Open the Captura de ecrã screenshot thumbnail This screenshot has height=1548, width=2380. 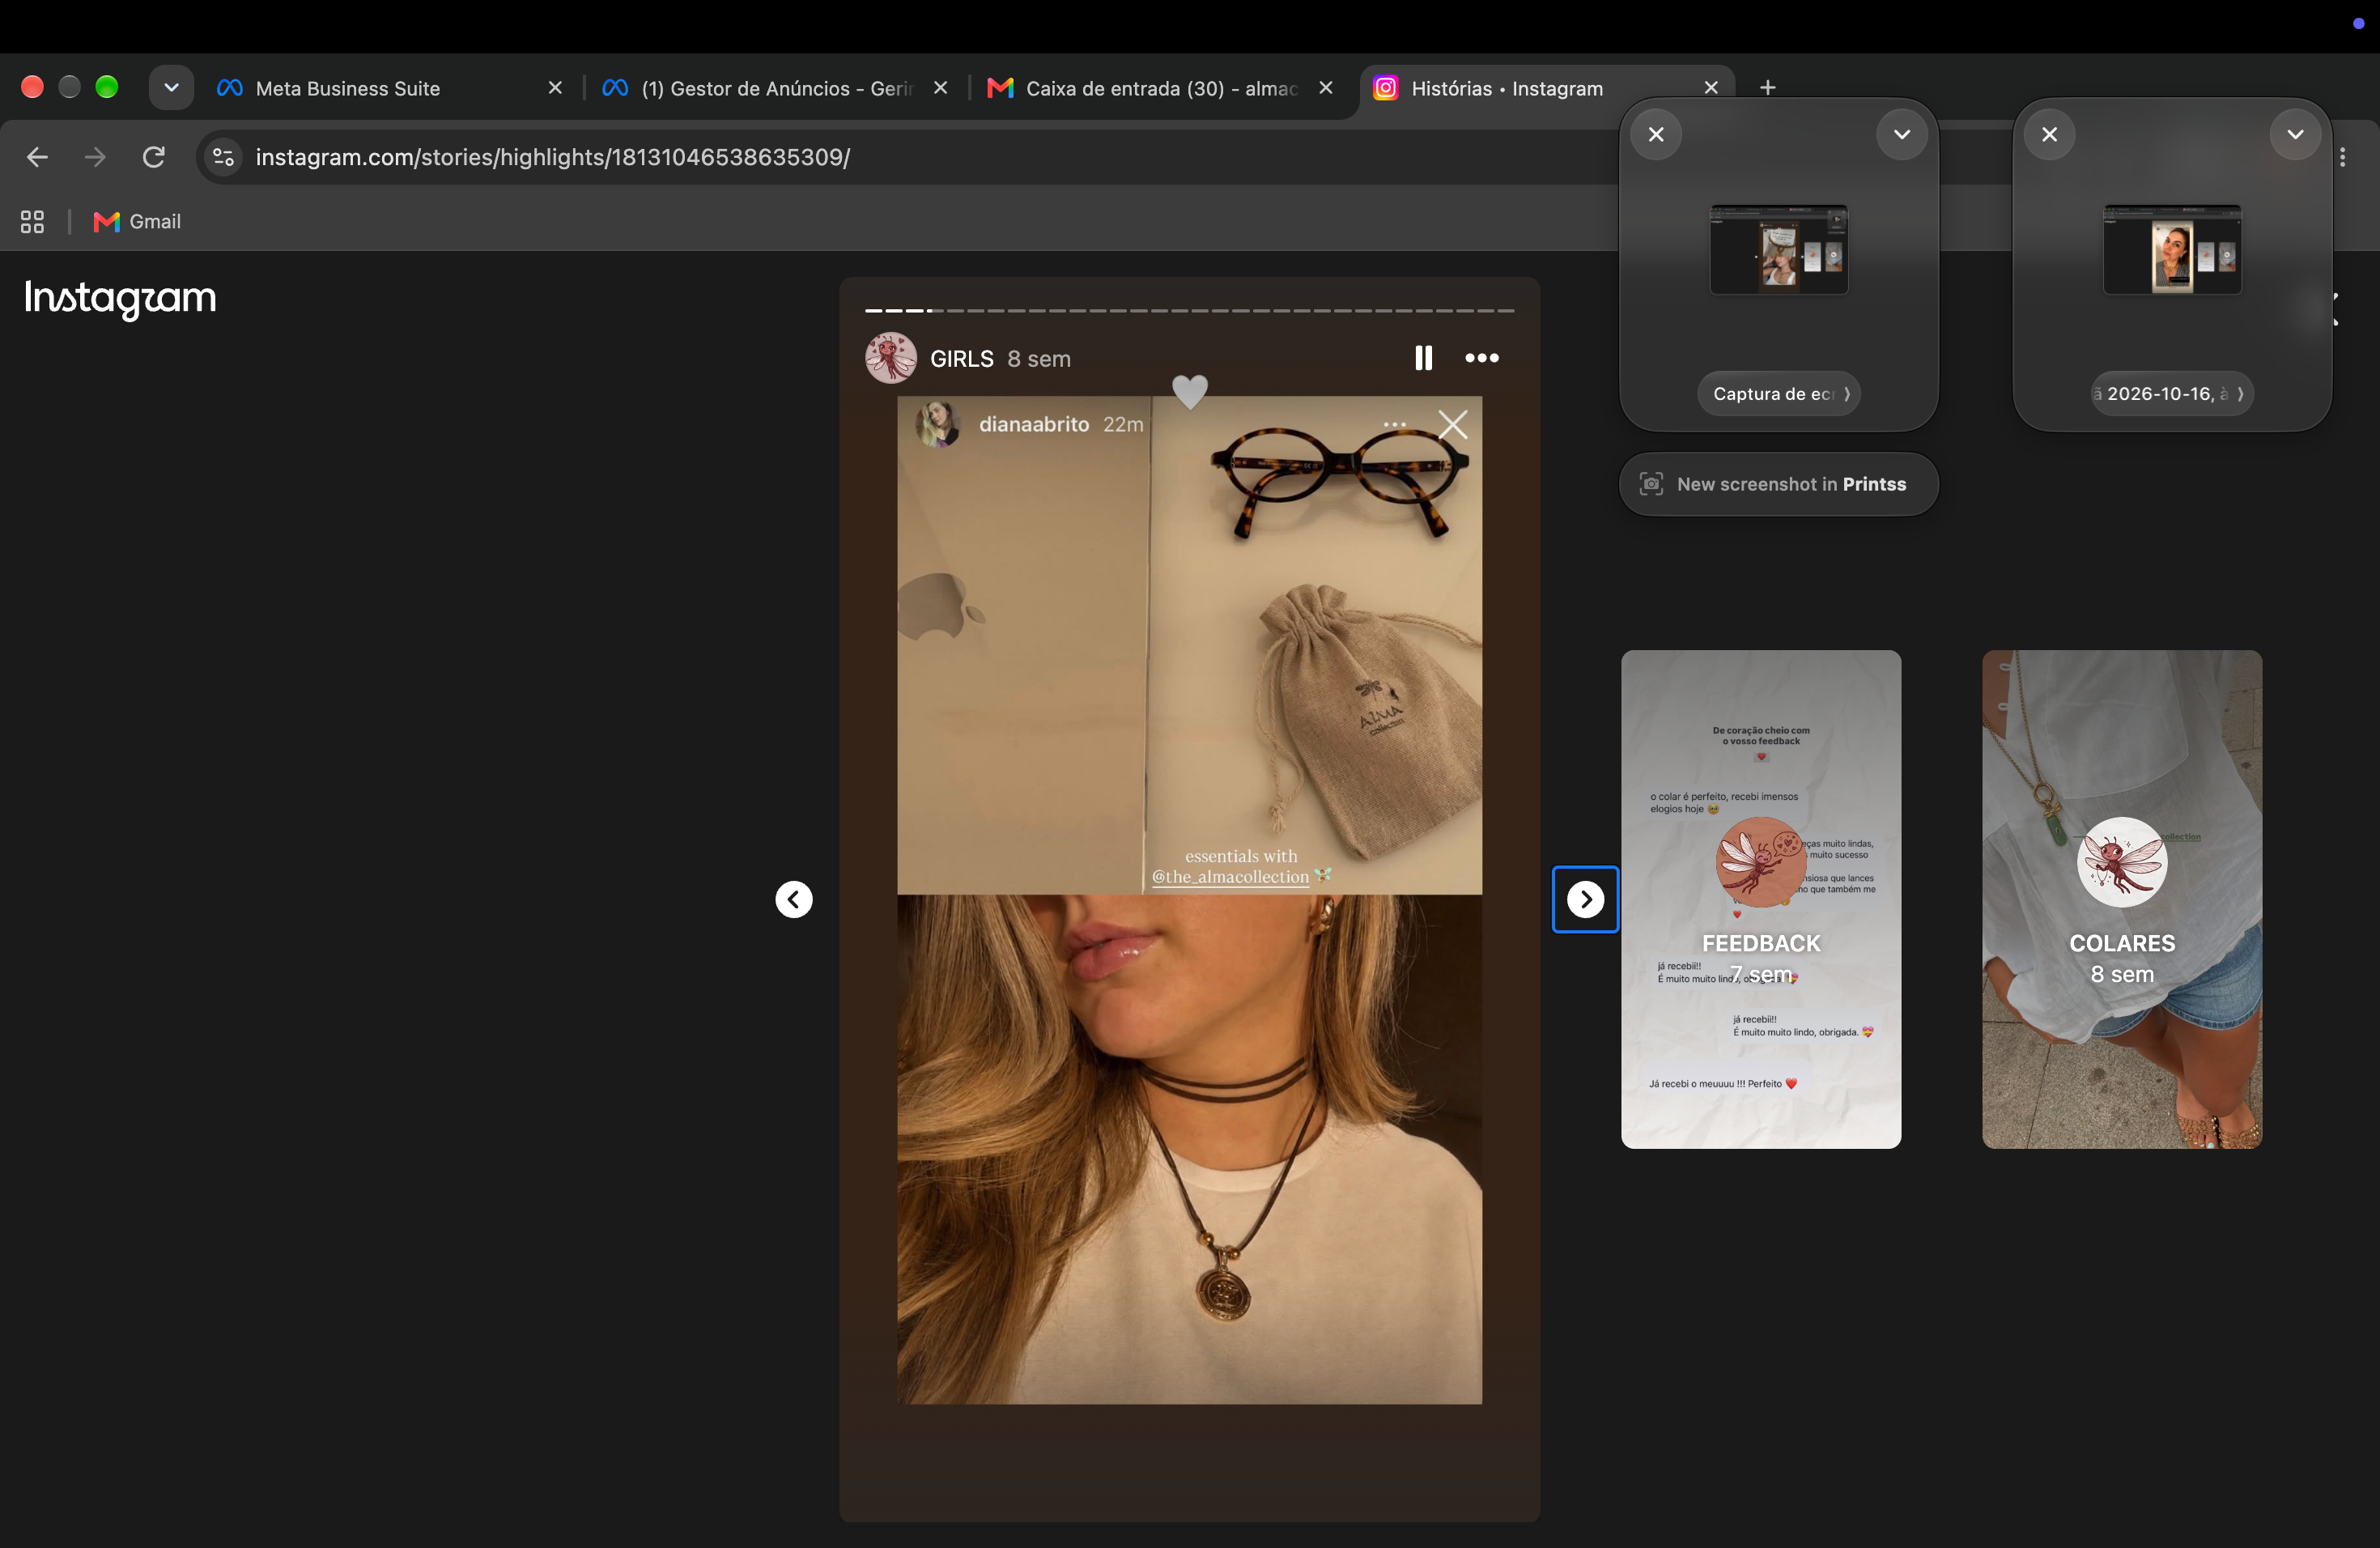1779,250
